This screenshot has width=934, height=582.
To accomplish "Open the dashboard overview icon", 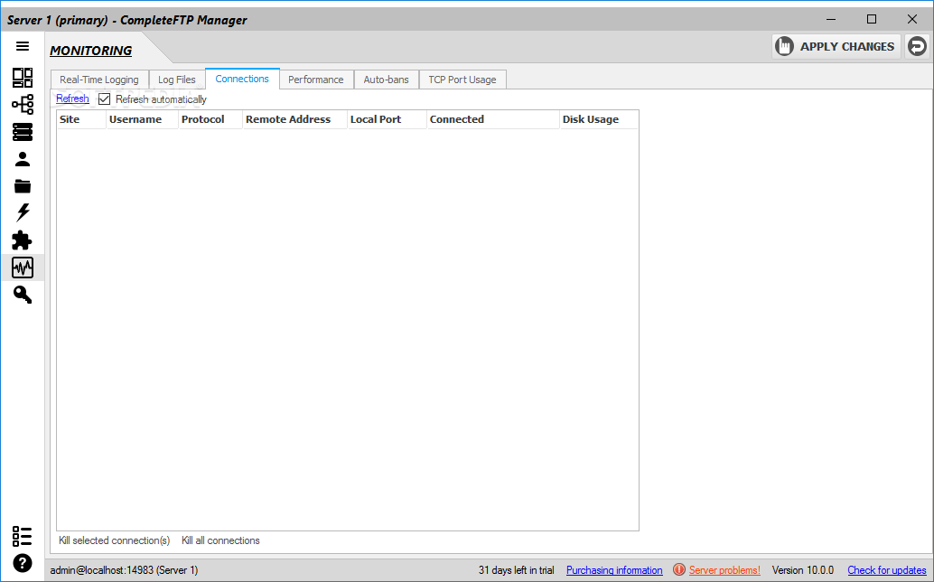I will click(23, 78).
